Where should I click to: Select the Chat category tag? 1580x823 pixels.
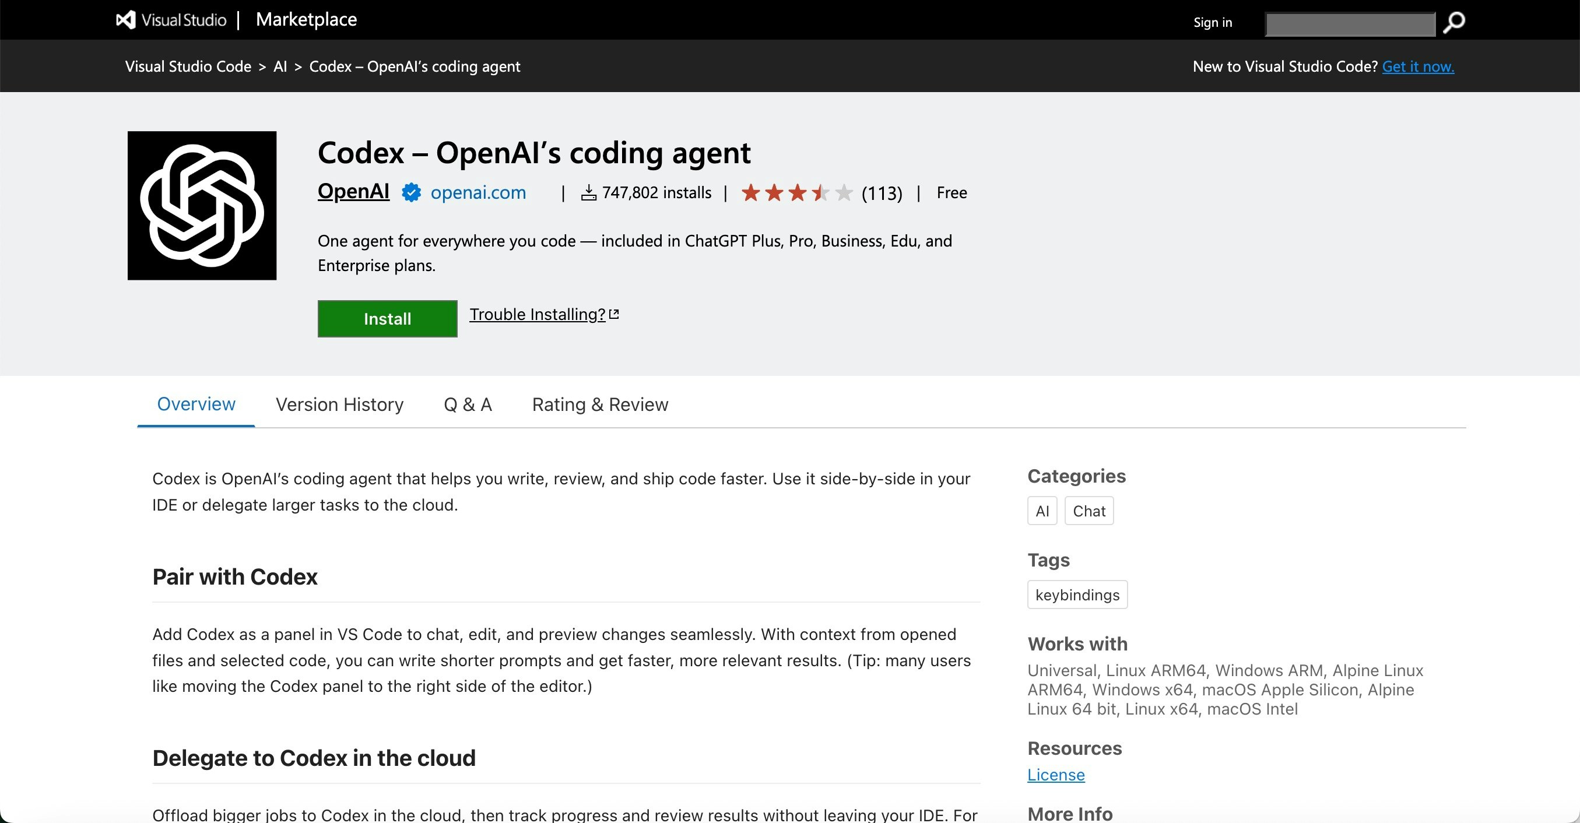tap(1088, 511)
